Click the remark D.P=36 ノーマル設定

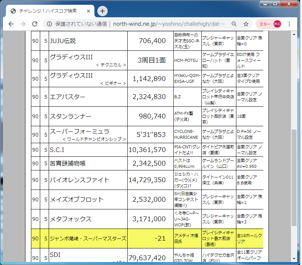(x=249, y=134)
